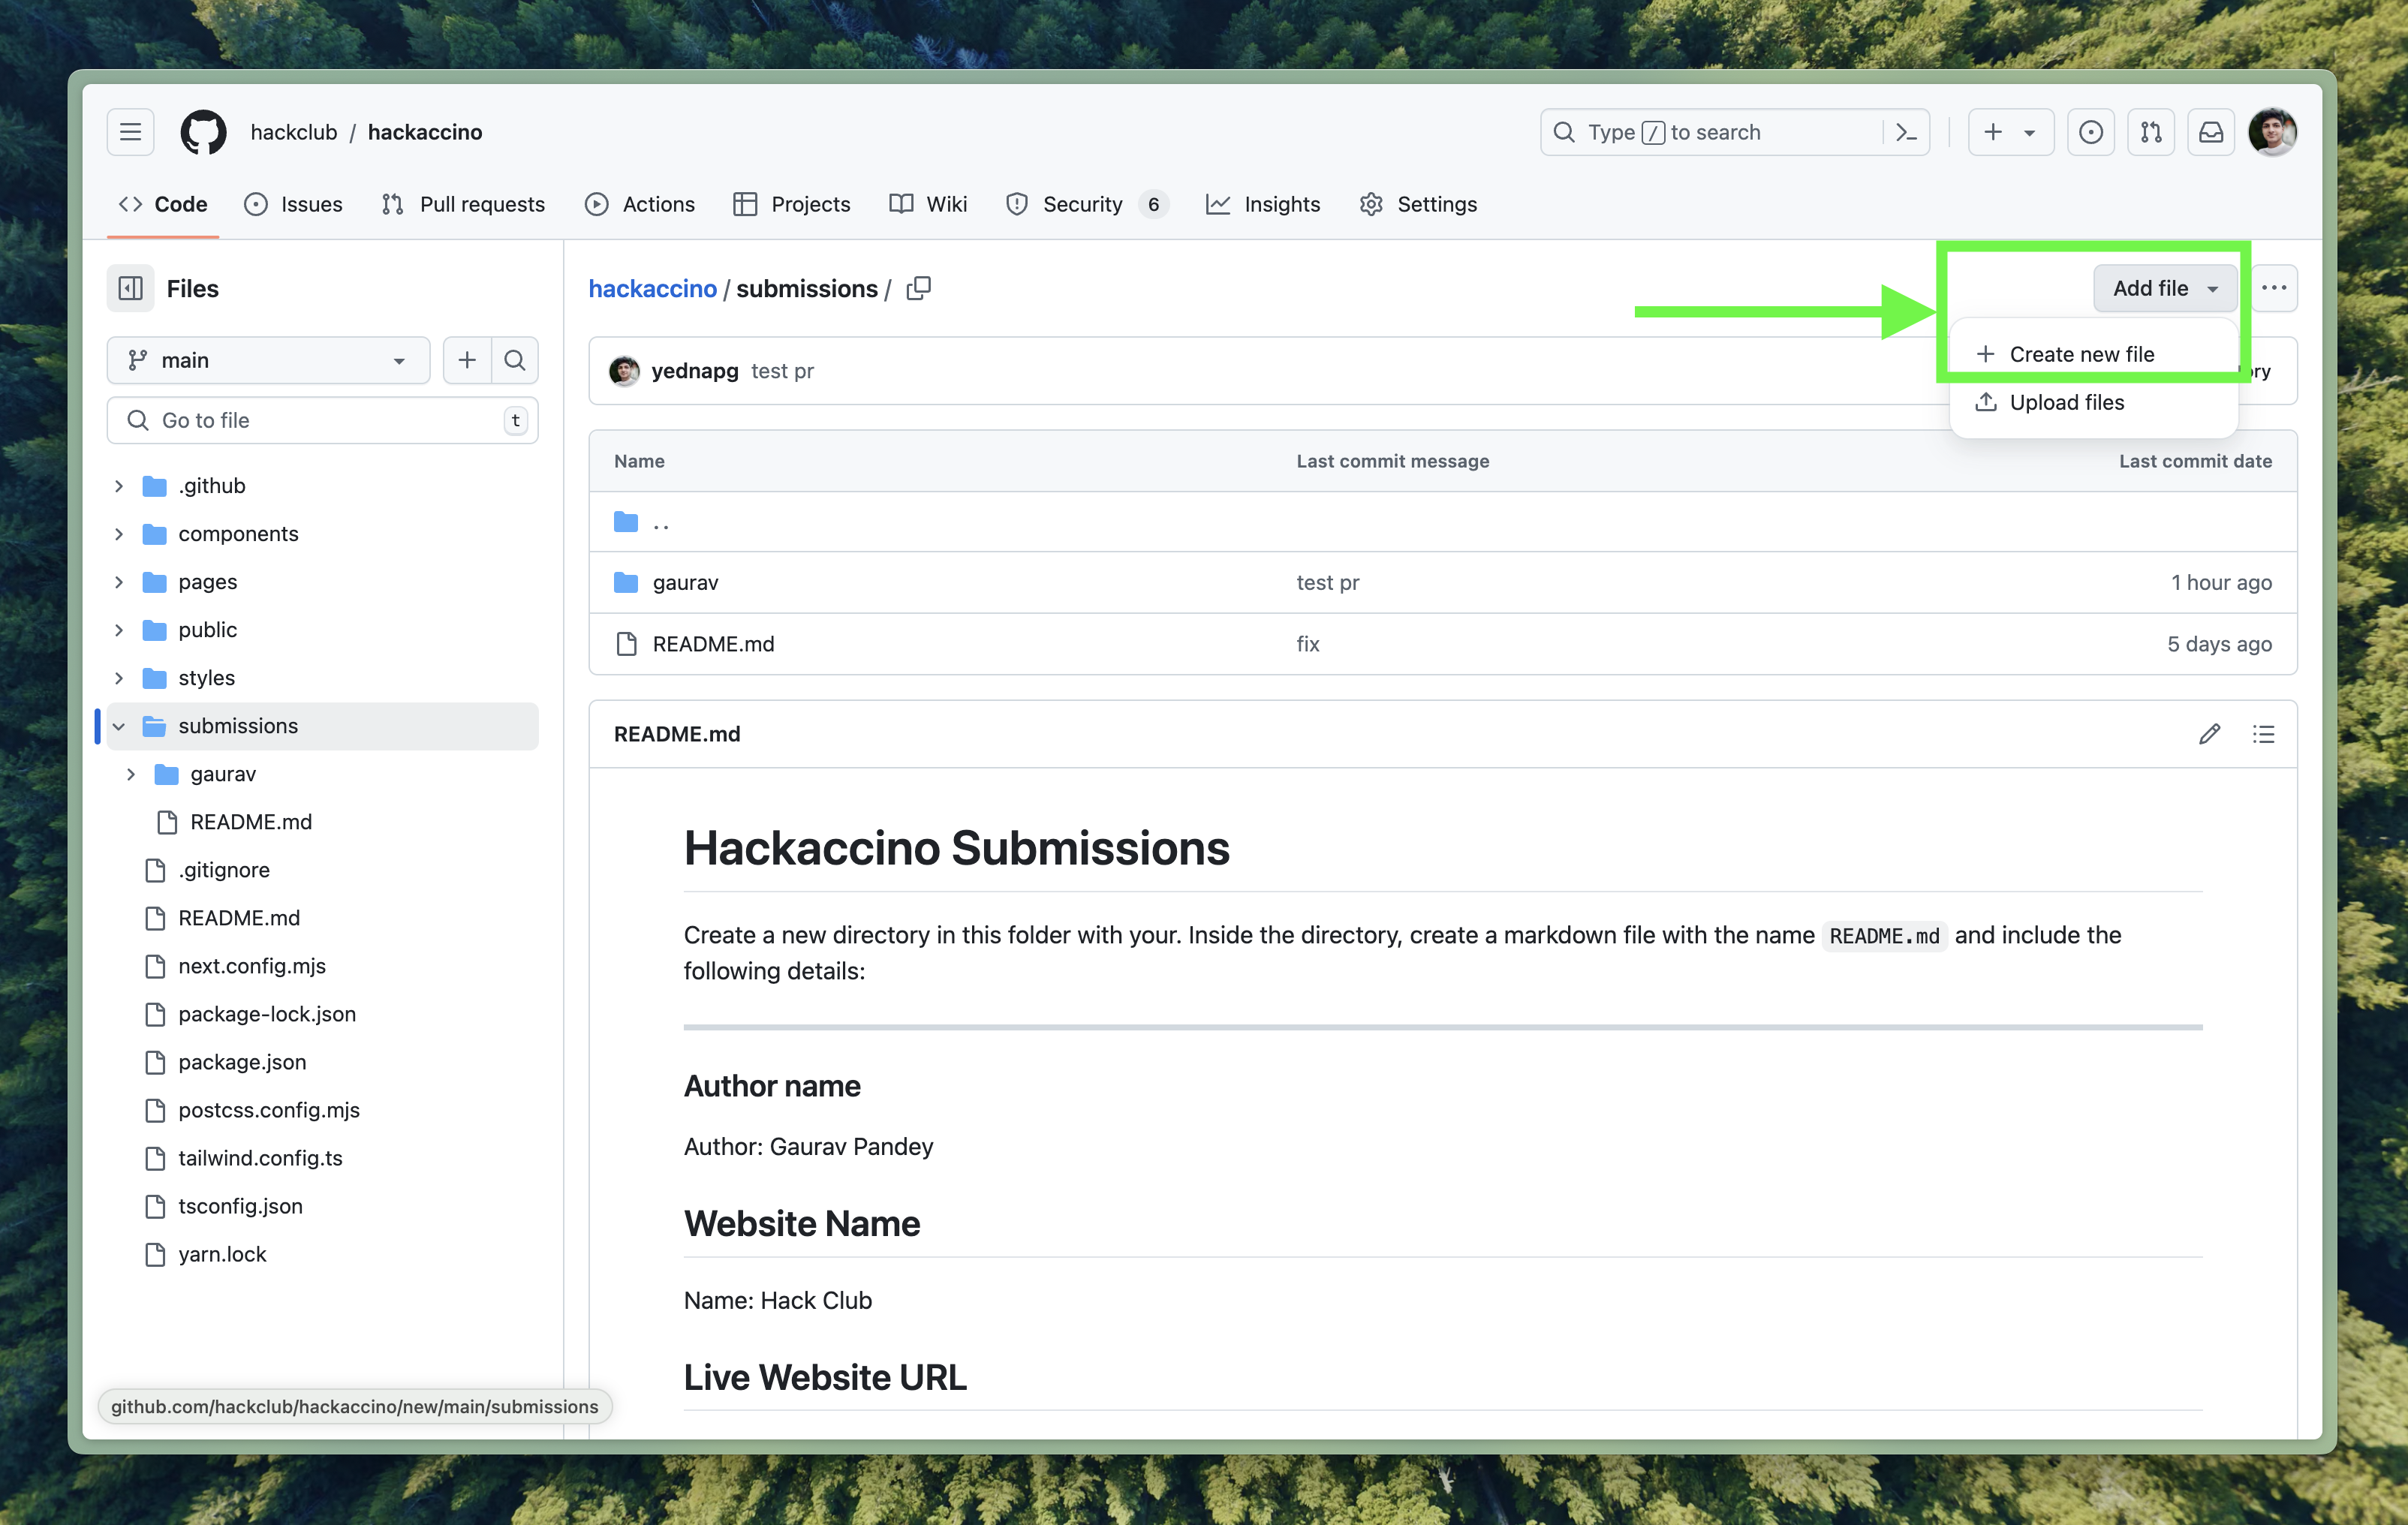
Task: Open the yednapg author link
Action: pyautogui.click(x=695, y=371)
